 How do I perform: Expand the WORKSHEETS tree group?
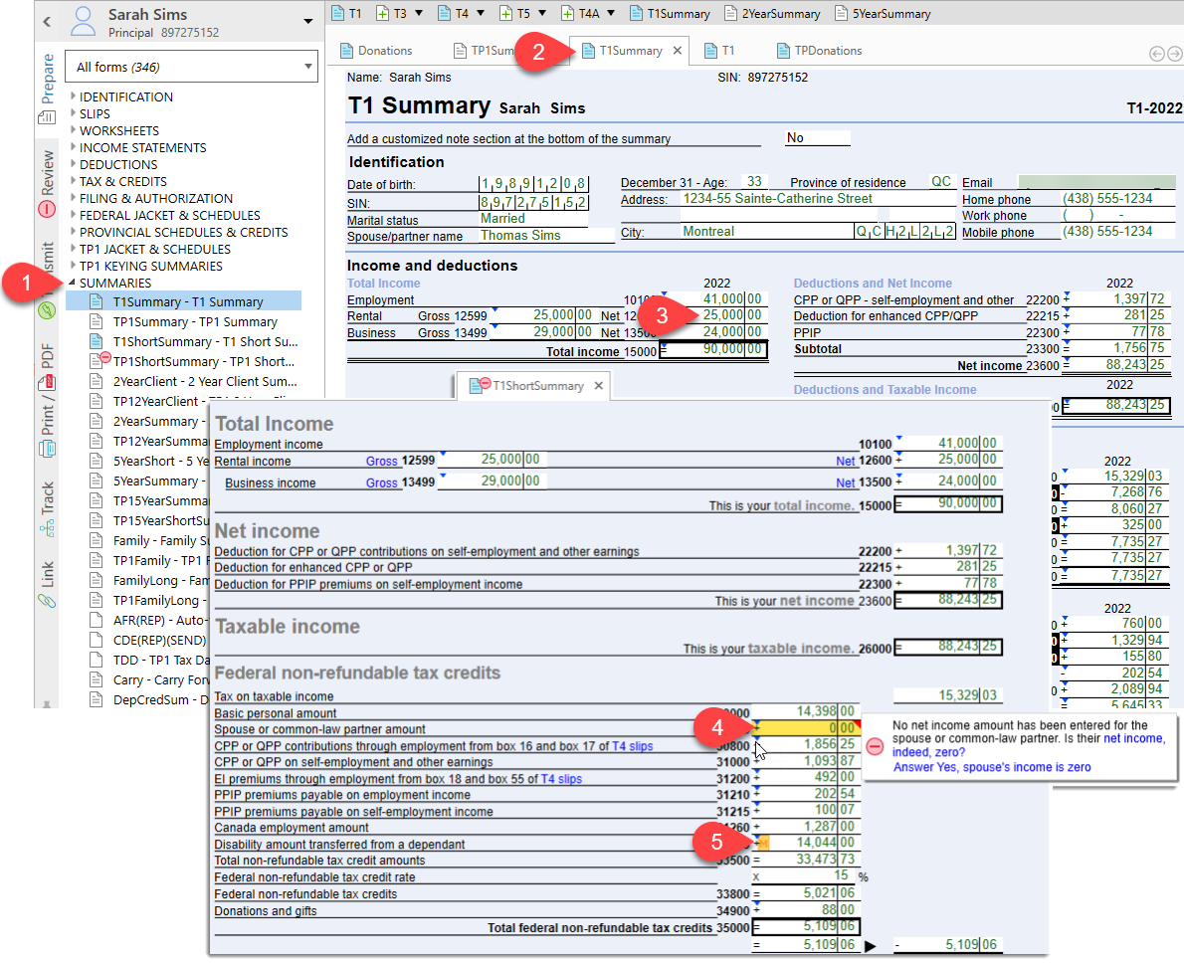point(74,130)
